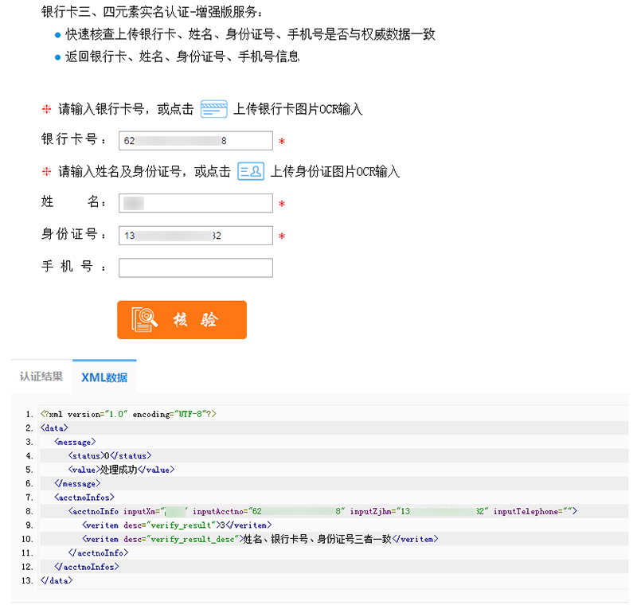Switch to the 认证结果 tab

[x=41, y=377]
